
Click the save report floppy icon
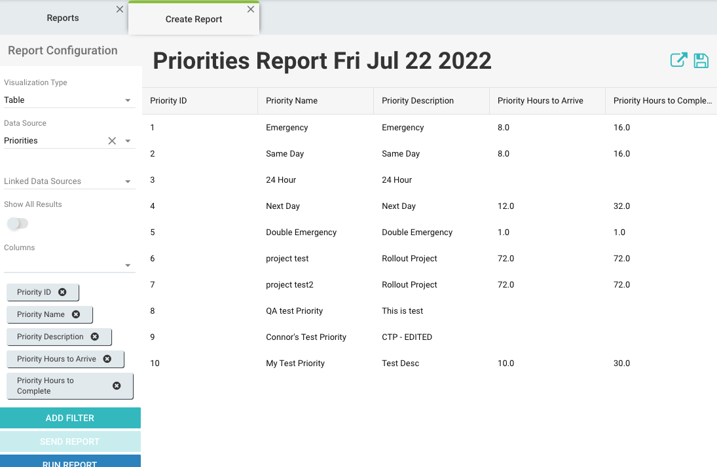click(701, 60)
